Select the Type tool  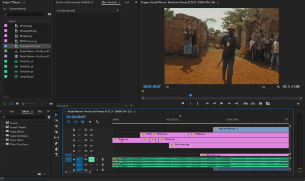click(x=56, y=155)
